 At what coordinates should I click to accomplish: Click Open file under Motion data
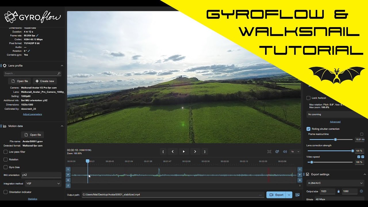(32, 135)
